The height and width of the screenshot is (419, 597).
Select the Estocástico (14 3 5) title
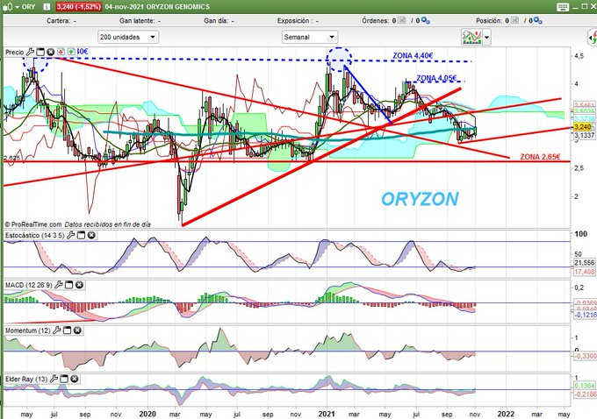pyautogui.click(x=34, y=235)
